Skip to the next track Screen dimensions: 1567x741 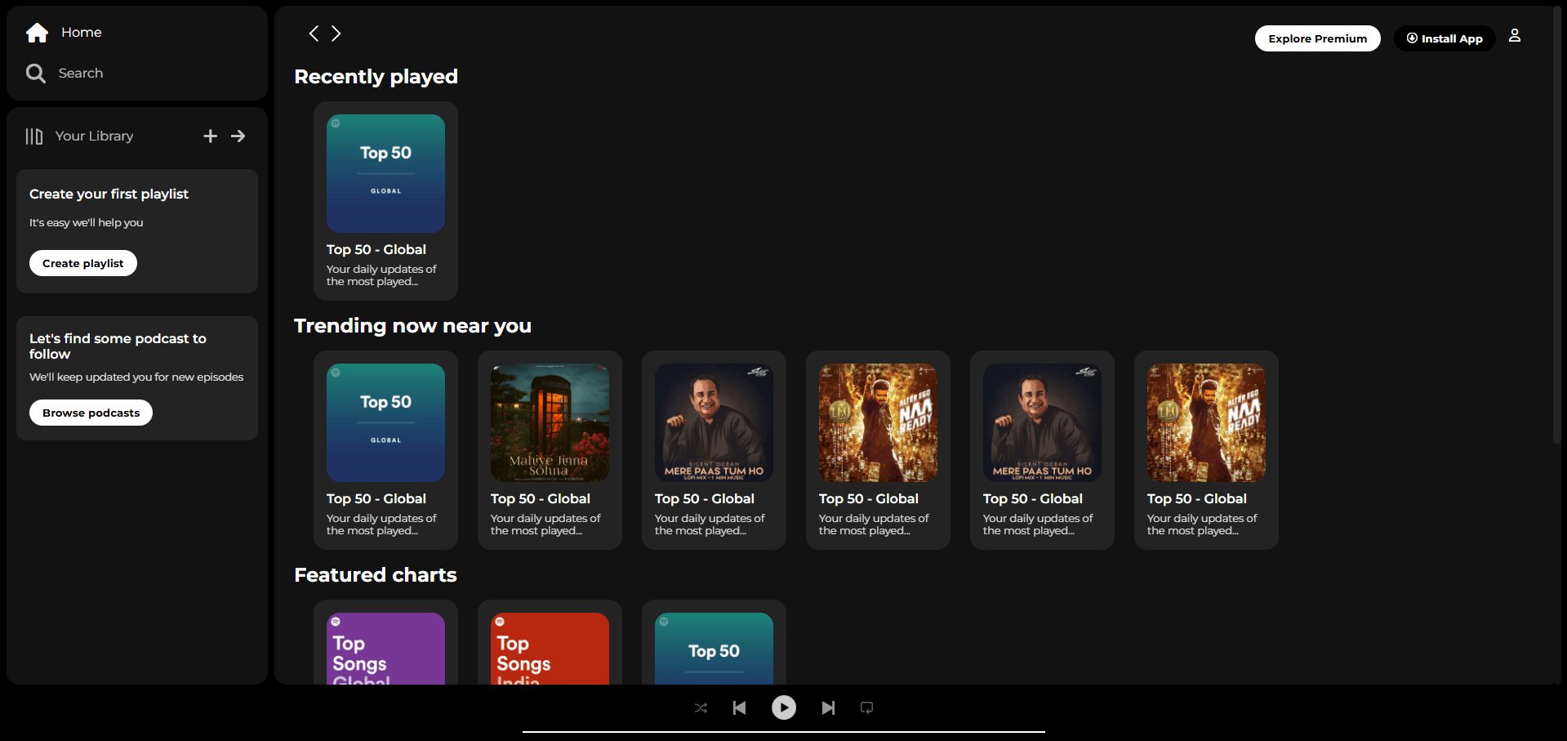pyautogui.click(x=828, y=708)
